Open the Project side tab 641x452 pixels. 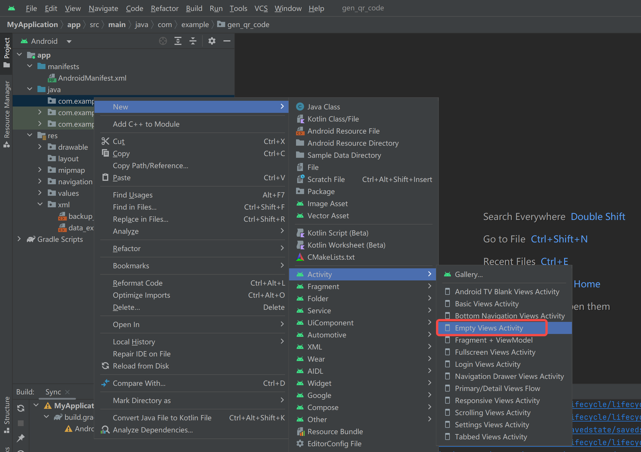[7, 53]
